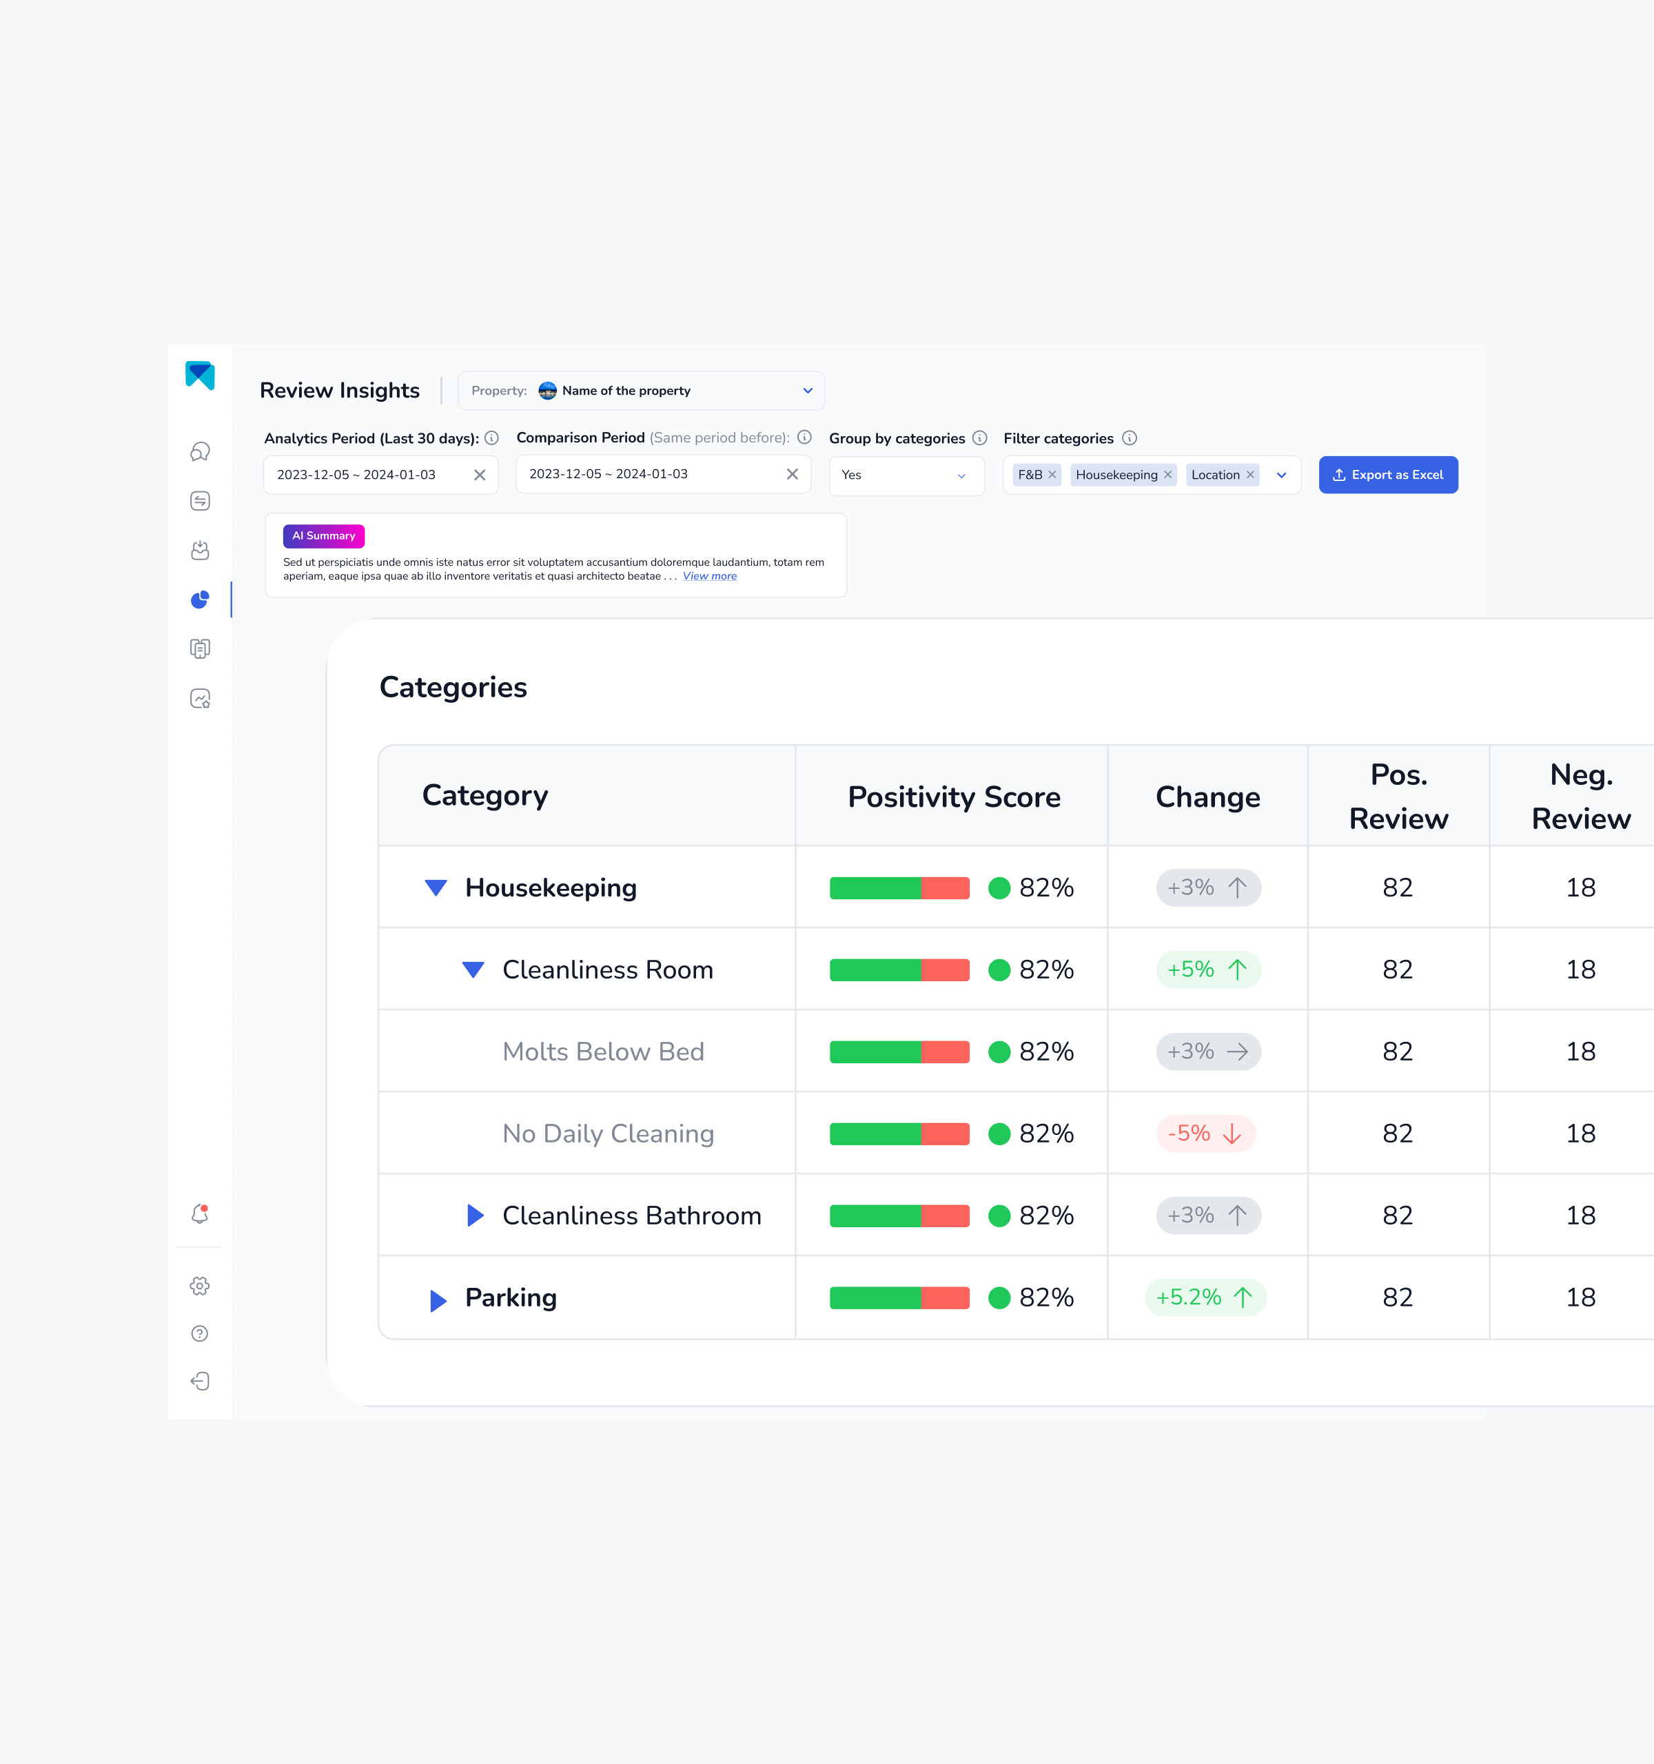
Task: Click the Change column header
Action: (x=1207, y=797)
